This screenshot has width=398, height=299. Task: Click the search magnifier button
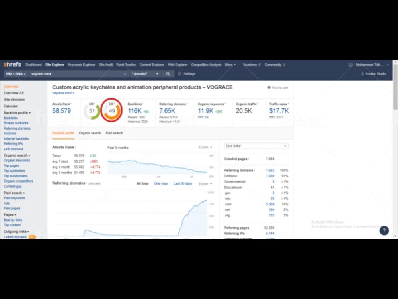168,74
